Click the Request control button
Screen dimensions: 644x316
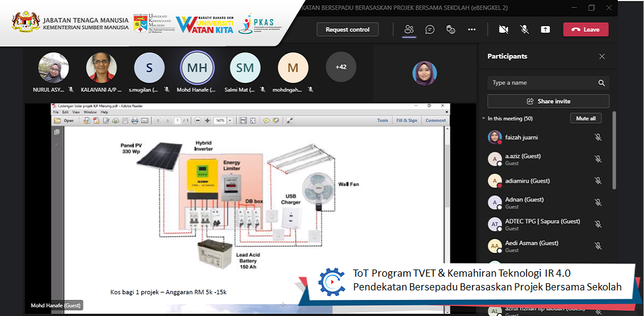(347, 29)
